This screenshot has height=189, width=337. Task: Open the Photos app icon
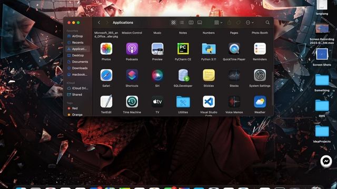point(106,49)
